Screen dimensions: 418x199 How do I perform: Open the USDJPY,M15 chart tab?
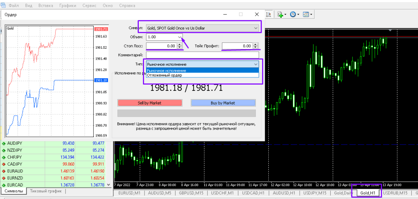click(315, 193)
